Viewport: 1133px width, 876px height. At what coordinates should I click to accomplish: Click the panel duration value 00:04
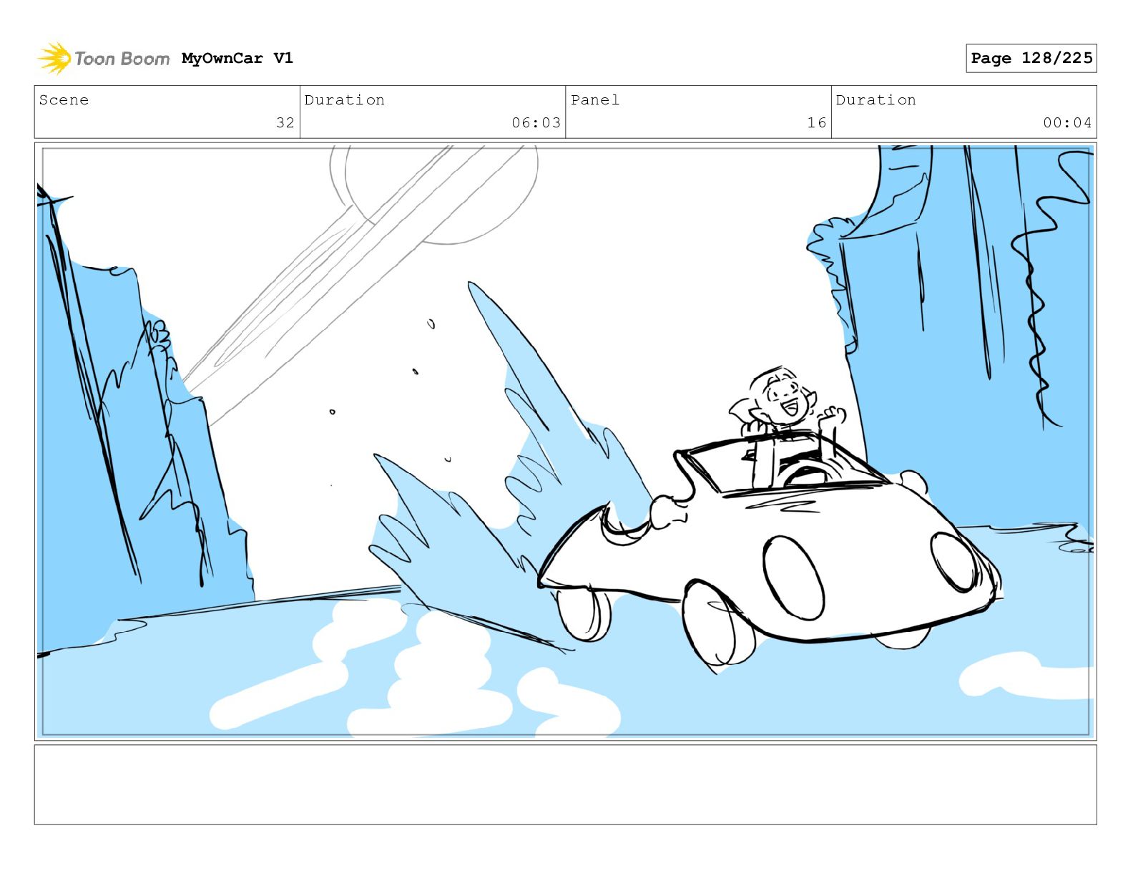[1067, 122]
